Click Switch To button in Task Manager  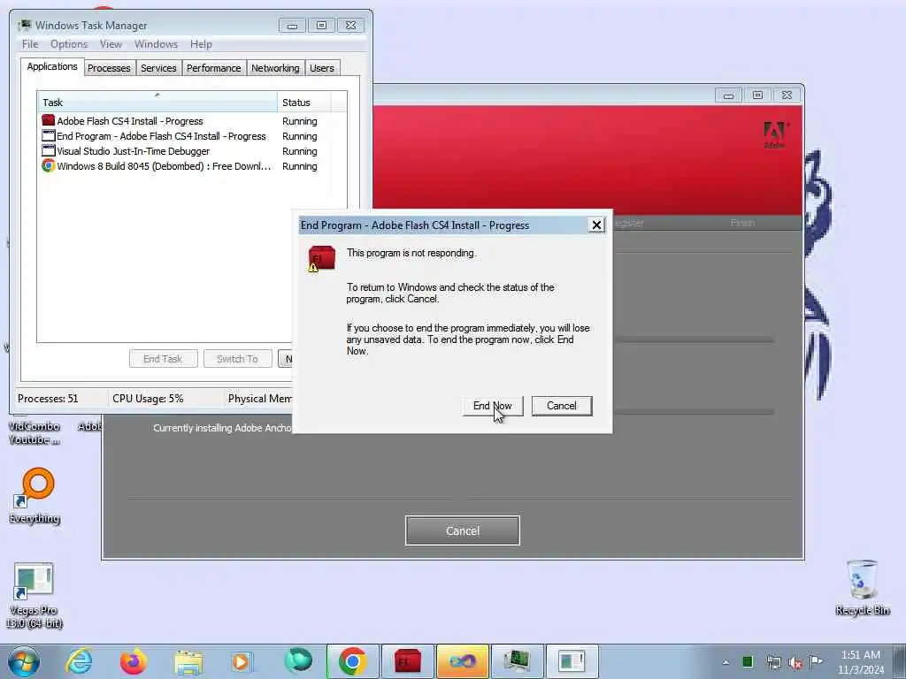click(237, 359)
